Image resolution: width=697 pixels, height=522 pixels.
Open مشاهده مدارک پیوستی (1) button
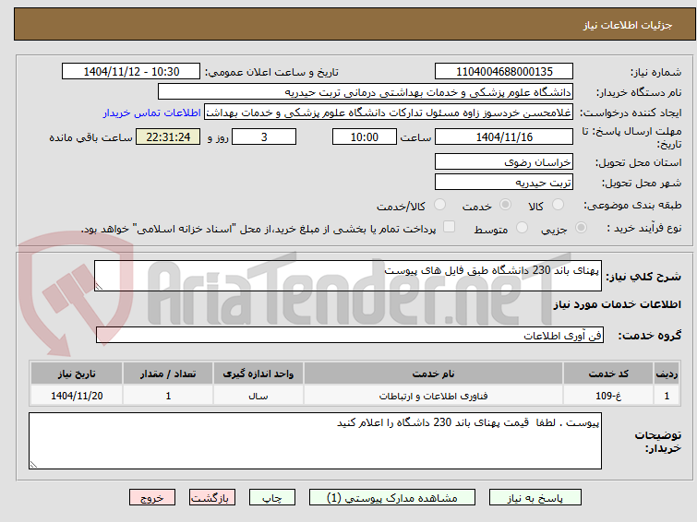[x=392, y=498]
